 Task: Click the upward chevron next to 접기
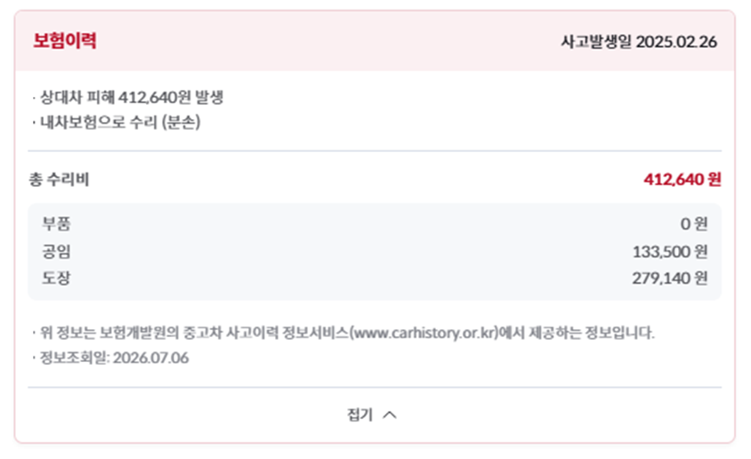[x=390, y=415]
